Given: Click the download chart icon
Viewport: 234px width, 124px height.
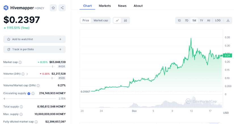Looking at the screenshot, I should tap(228, 20).
